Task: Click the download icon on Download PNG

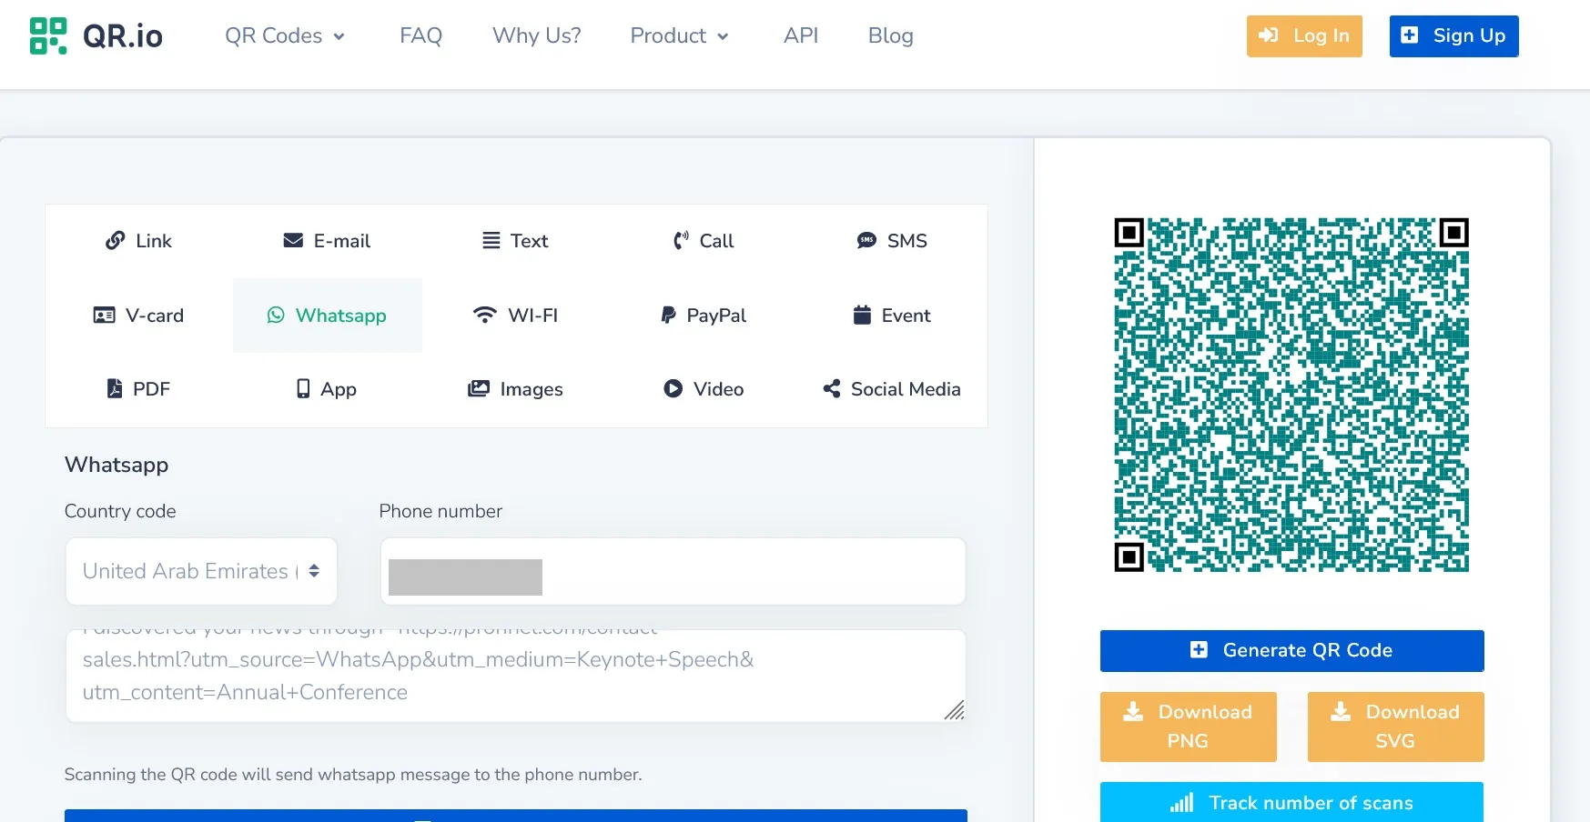Action: (x=1133, y=711)
